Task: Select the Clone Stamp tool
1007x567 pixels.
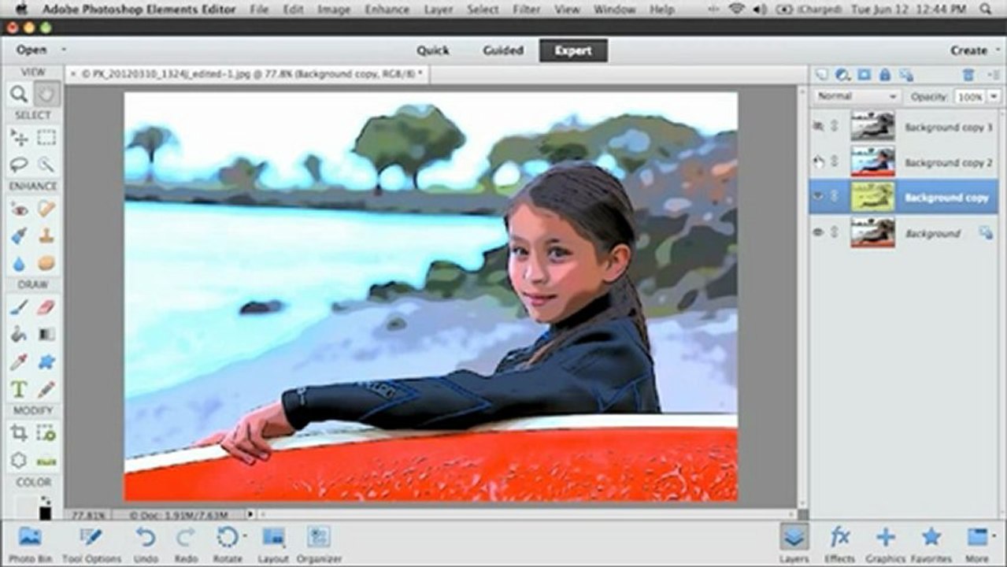Action: [47, 235]
